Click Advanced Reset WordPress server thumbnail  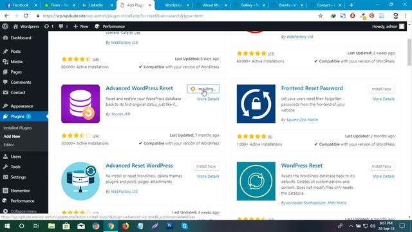[80, 181]
